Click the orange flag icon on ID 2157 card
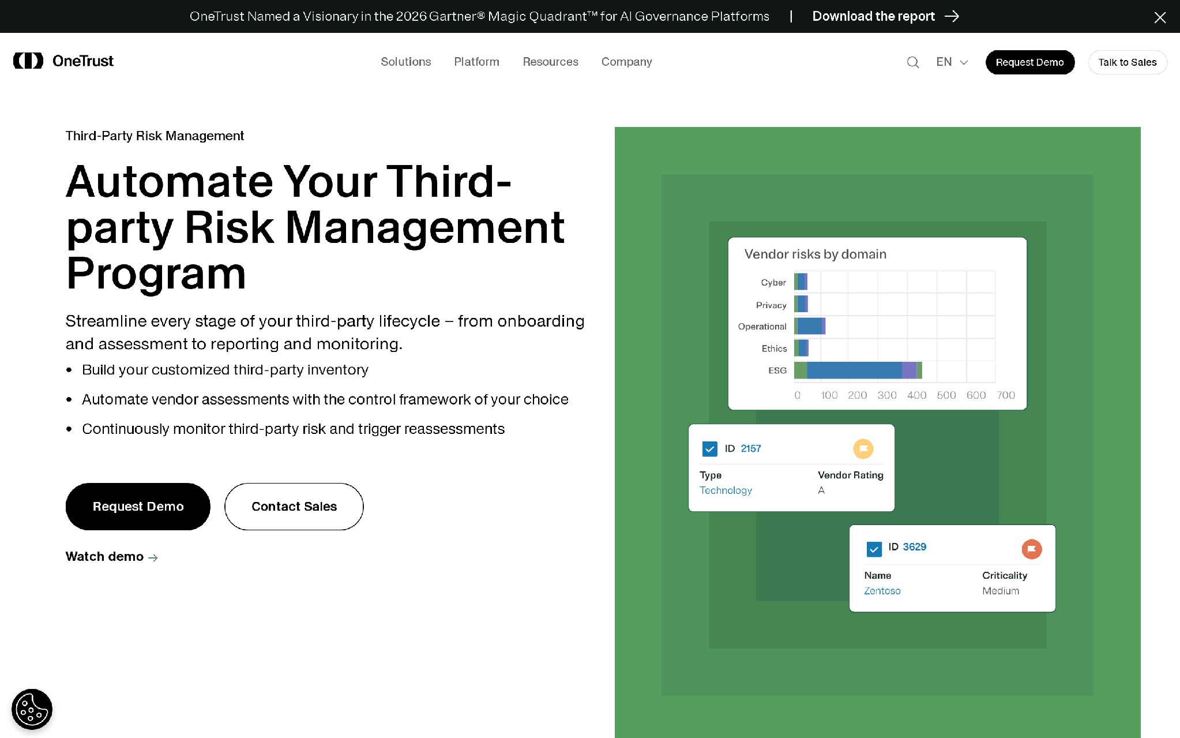This screenshot has height=738, width=1180. 863,449
